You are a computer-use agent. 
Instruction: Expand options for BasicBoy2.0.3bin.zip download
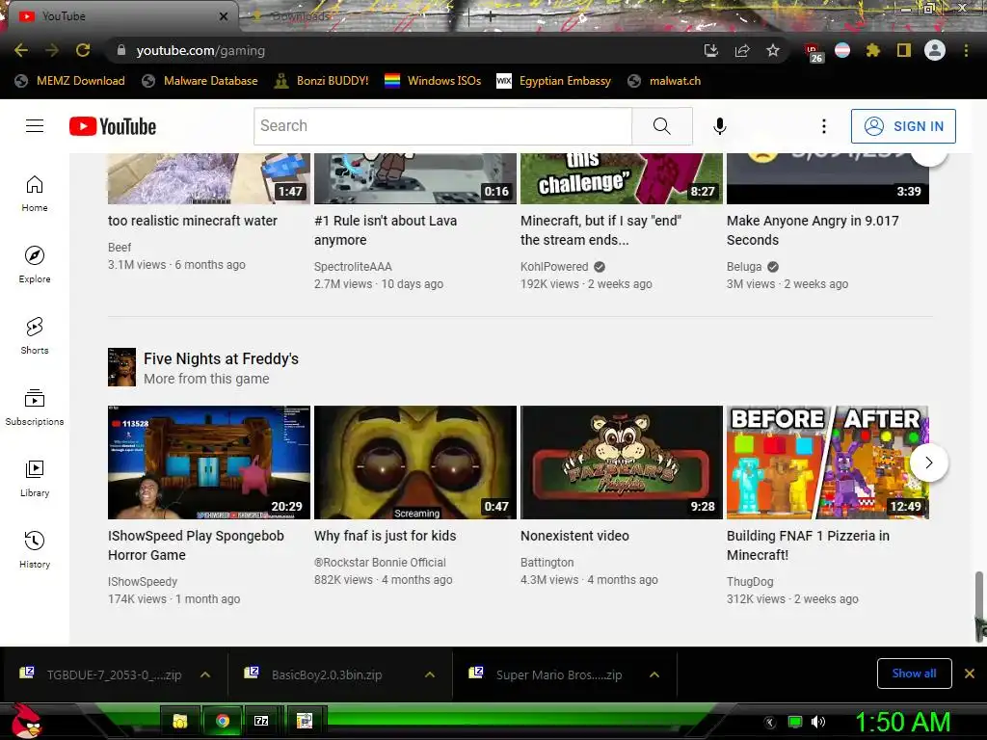430,674
